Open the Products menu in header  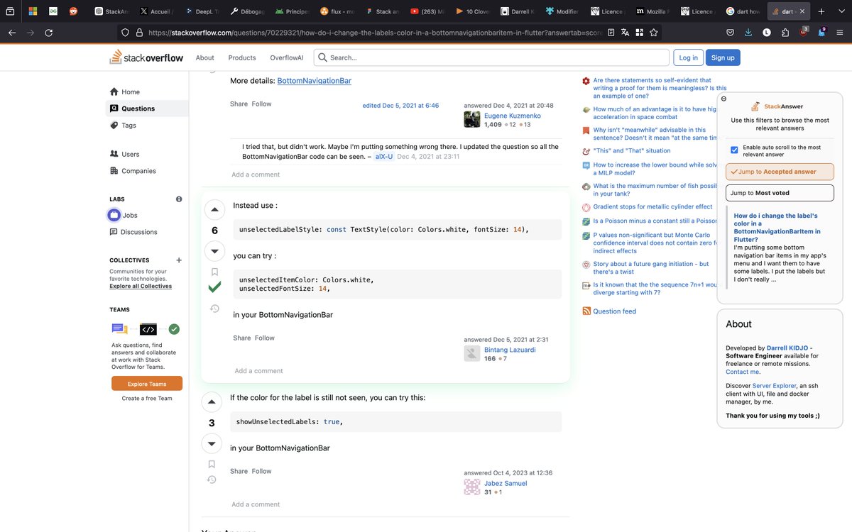click(x=242, y=57)
